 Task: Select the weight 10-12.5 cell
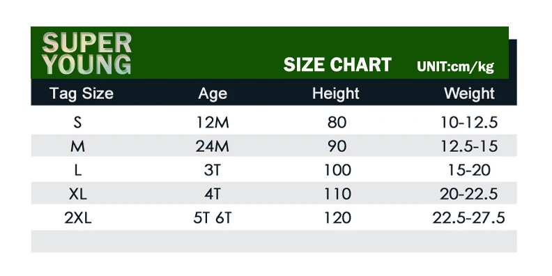click(469, 123)
